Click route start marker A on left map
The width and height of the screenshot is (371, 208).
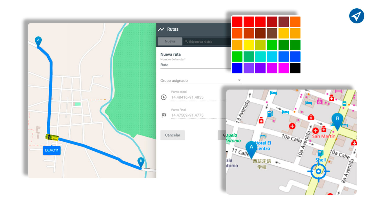point(38,41)
